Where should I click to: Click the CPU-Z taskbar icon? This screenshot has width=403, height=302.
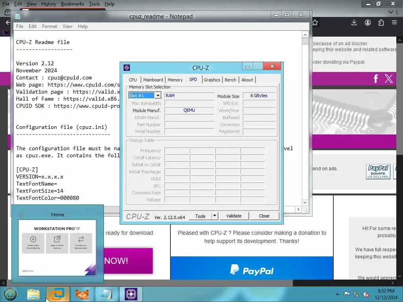[131, 294]
